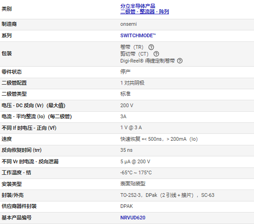Open the 二极管 - 整流器 - 阵列 link
Image resolution: width=254 pixels, height=224 pixels.
[x=144, y=11]
